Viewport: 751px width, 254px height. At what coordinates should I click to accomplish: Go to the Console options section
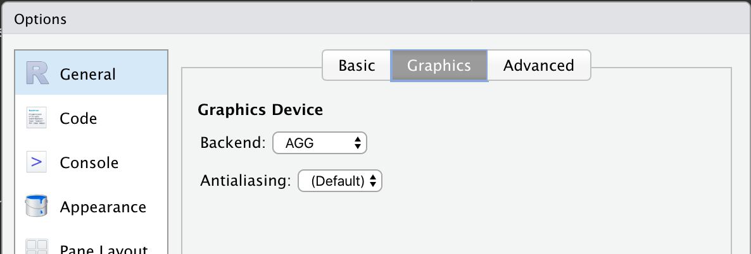pyautogui.click(x=89, y=162)
